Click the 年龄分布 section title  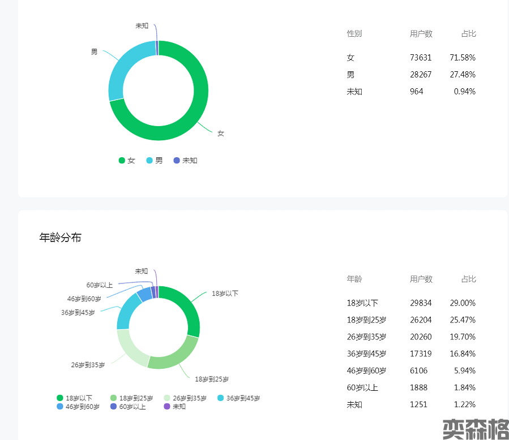[x=60, y=238]
